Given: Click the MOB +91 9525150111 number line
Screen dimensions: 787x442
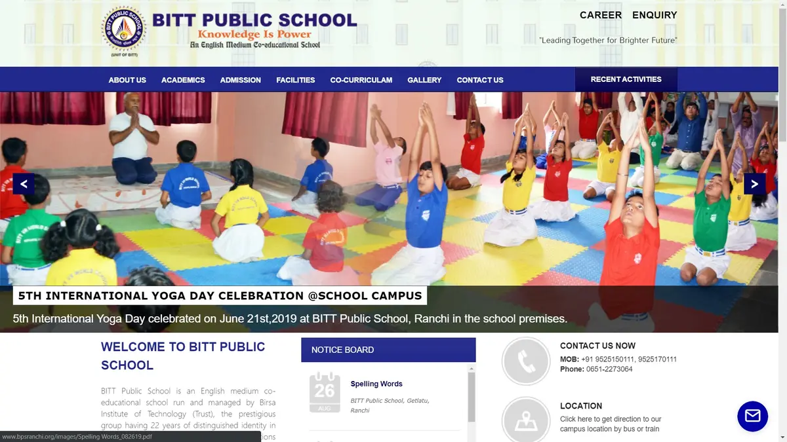Looking at the screenshot, I should pos(618,359).
